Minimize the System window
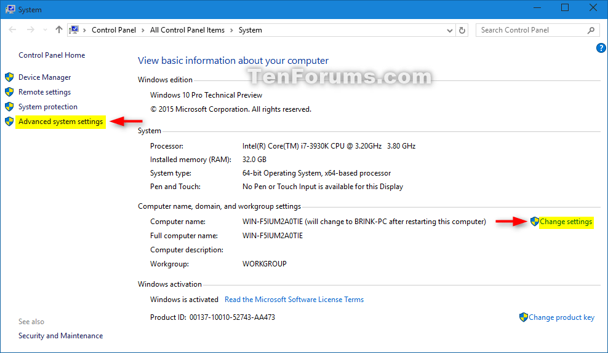Viewport: 608px width, 353px height. pyautogui.click(x=537, y=8)
